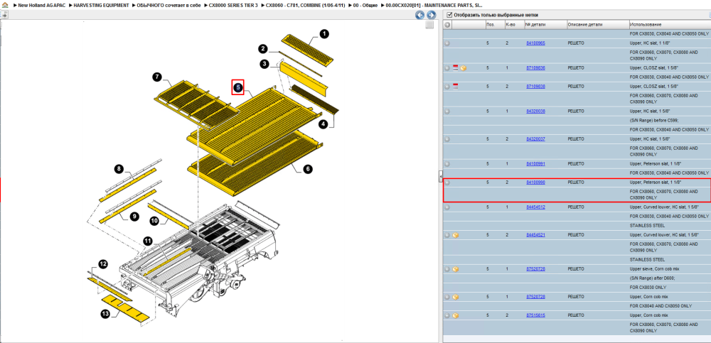Click 'Upper sieve, Corn cob mix' text

[653, 269]
